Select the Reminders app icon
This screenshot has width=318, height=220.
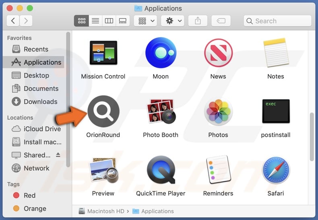click(218, 170)
